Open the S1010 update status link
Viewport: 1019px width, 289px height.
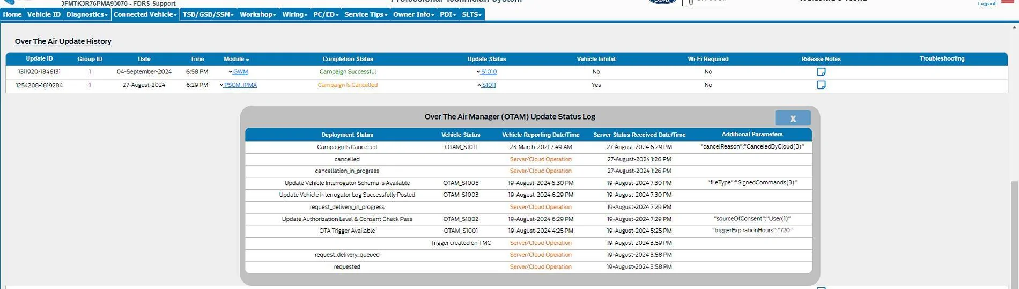pyautogui.click(x=489, y=72)
